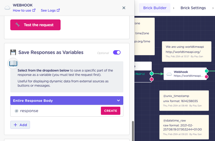Click the Add variable button
The height and width of the screenshot is (141, 215).
click(x=20, y=125)
